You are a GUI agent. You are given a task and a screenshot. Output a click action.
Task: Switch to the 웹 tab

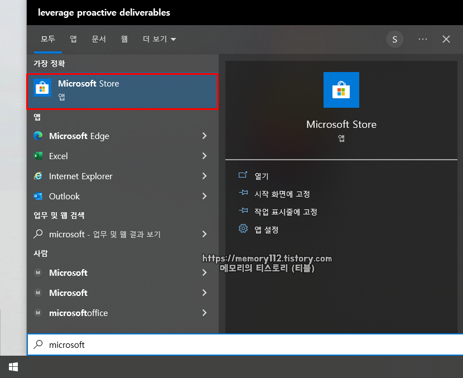pyautogui.click(x=124, y=39)
